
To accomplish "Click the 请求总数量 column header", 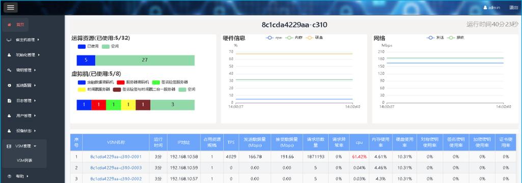I will [x=315, y=142].
